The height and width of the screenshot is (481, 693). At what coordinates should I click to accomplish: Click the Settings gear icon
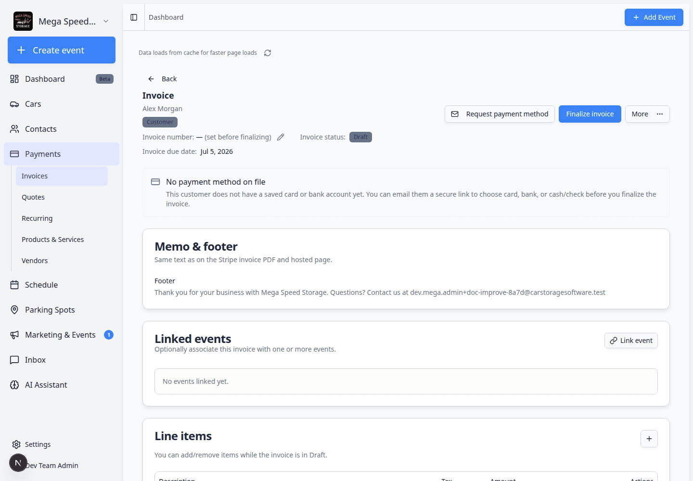[x=16, y=444]
